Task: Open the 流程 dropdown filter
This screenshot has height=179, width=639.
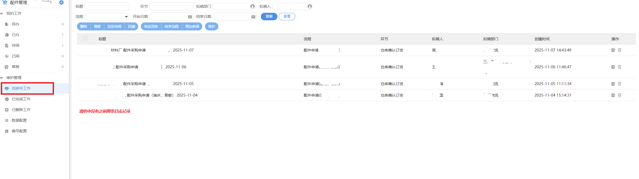Action: [x=107, y=17]
